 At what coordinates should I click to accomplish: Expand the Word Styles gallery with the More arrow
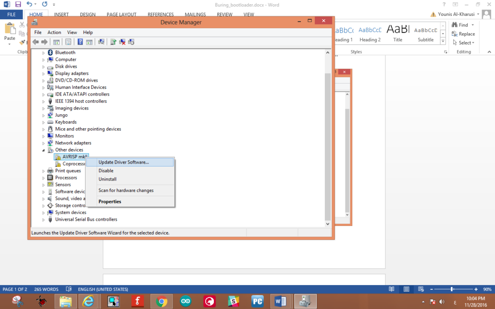[x=443, y=41]
